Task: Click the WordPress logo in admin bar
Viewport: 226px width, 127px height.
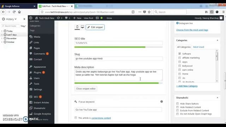Action: coord(31,18)
